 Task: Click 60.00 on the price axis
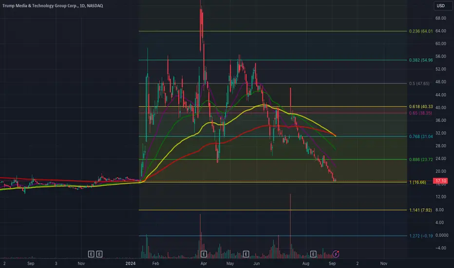tap(440, 44)
